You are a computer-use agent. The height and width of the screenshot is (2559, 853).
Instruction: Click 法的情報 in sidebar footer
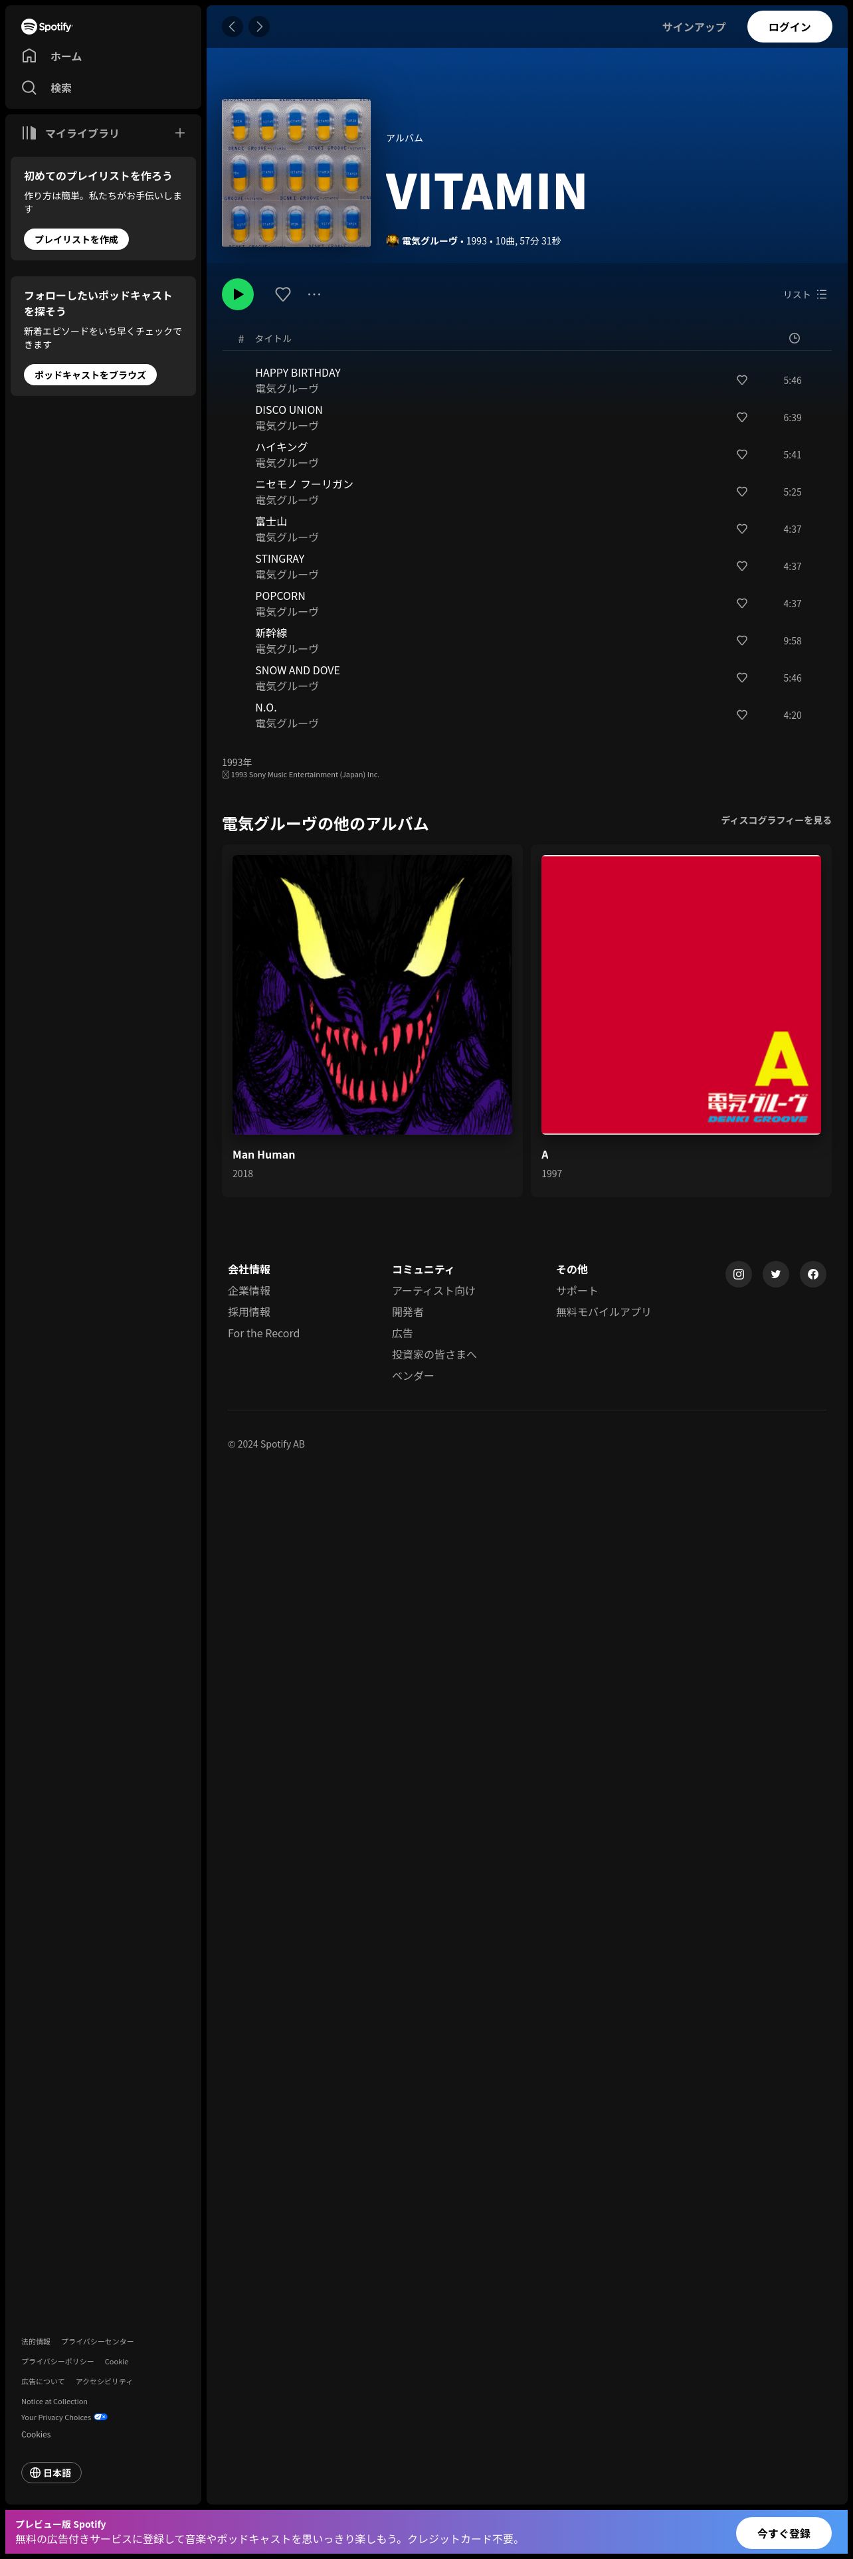tap(36, 2342)
